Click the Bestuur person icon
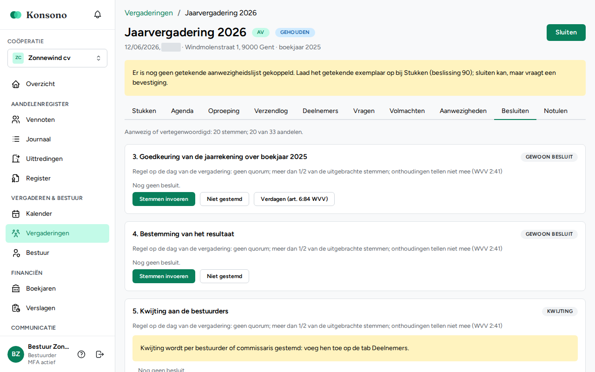 [16, 253]
